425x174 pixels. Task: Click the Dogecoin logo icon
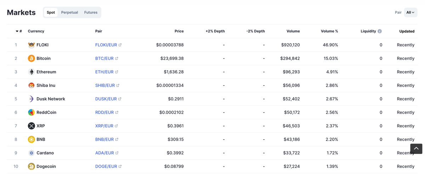(x=32, y=166)
